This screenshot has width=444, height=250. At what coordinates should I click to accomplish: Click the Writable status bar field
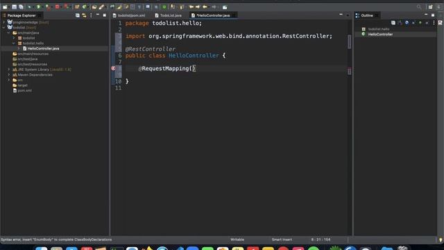[237, 240]
